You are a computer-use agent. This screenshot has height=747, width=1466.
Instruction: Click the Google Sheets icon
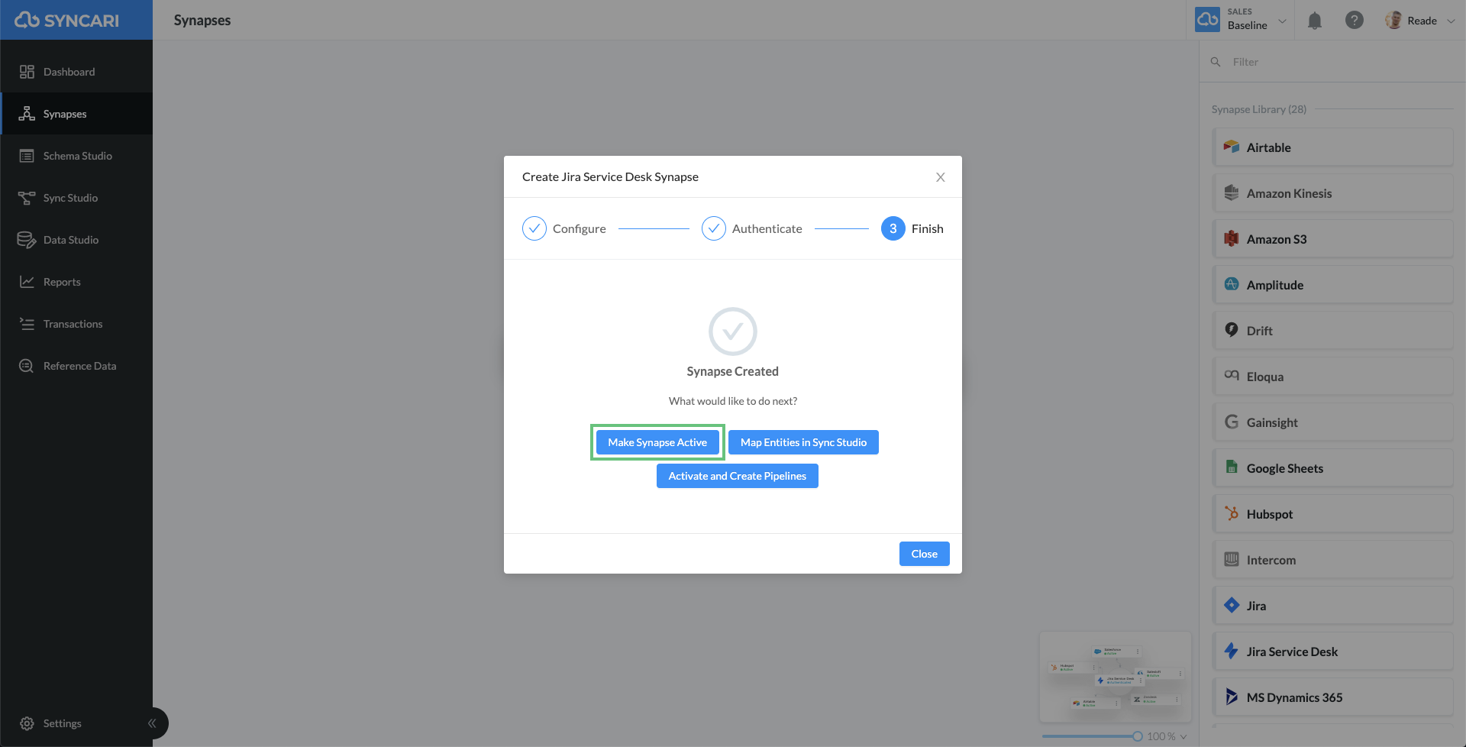(1232, 467)
